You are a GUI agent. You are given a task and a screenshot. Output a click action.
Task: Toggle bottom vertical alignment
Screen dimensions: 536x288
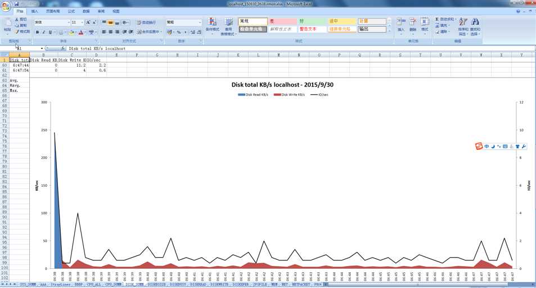point(117,22)
